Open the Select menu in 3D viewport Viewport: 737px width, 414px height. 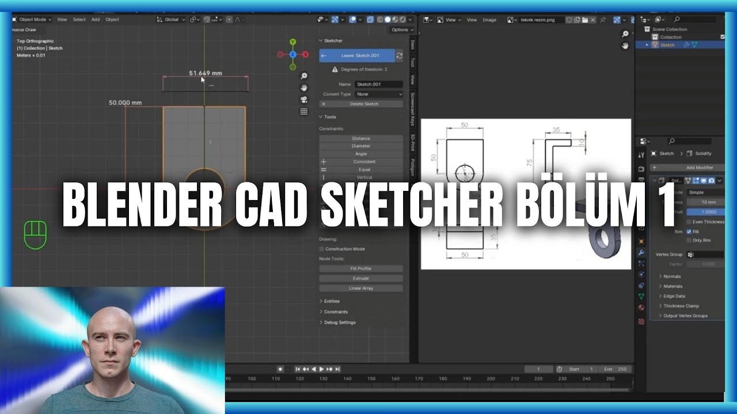pos(79,20)
